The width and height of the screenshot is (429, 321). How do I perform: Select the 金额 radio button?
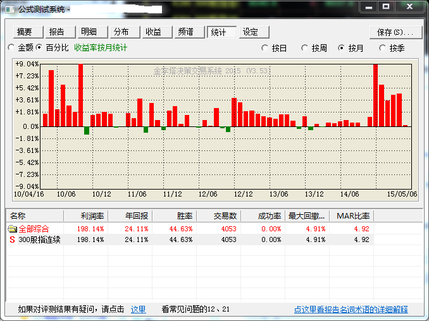11,47
